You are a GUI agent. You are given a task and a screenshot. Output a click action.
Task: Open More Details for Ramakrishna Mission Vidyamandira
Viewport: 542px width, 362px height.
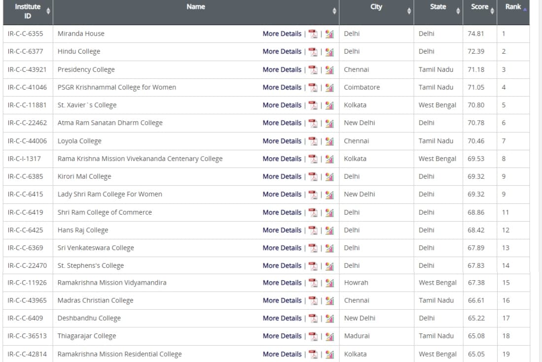pyautogui.click(x=282, y=283)
